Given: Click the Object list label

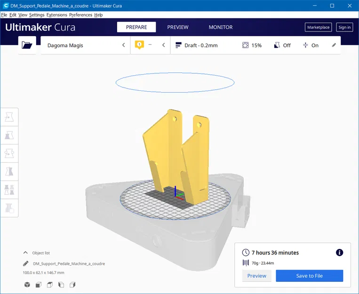Looking at the screenshot, I should [41, 253].
